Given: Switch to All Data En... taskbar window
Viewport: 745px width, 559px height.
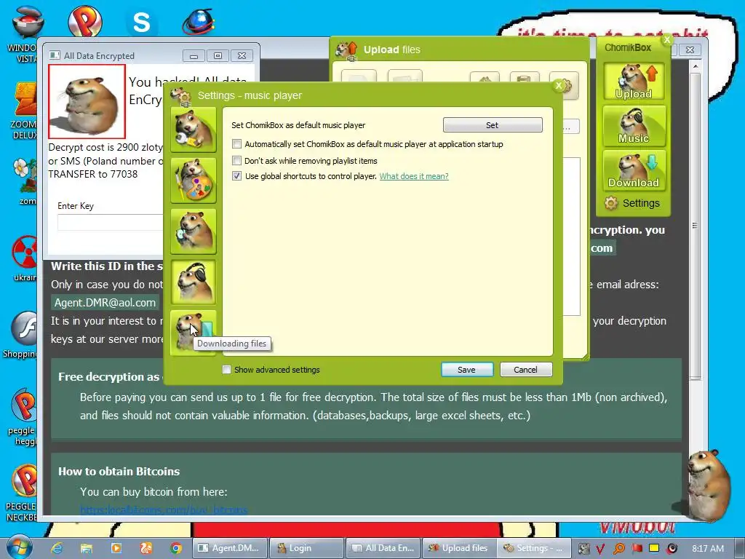Looking at the screenshot, I should tap(383, 548).
